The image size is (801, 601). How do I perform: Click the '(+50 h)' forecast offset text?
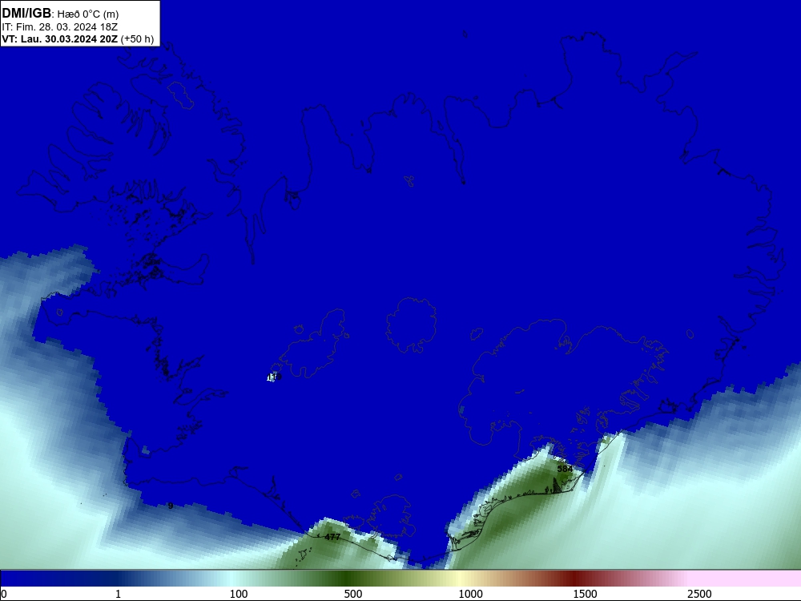pos(137,38)
